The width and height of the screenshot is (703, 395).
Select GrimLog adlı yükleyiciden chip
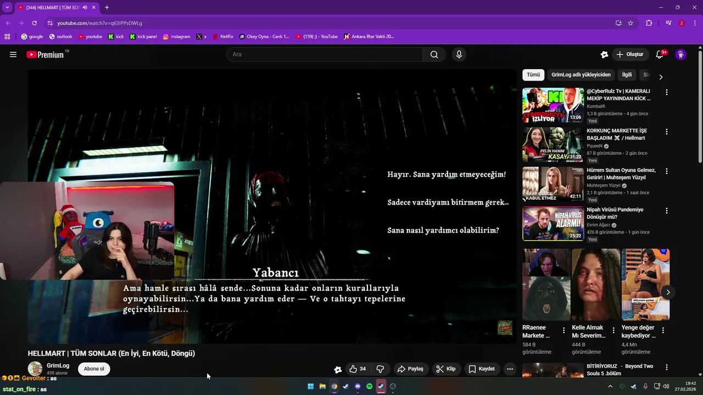[x=581, y=75]
